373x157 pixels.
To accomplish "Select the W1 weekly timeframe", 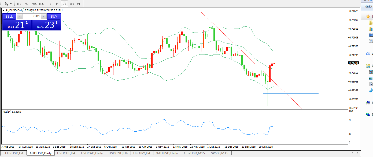I will tap(72, 4).
